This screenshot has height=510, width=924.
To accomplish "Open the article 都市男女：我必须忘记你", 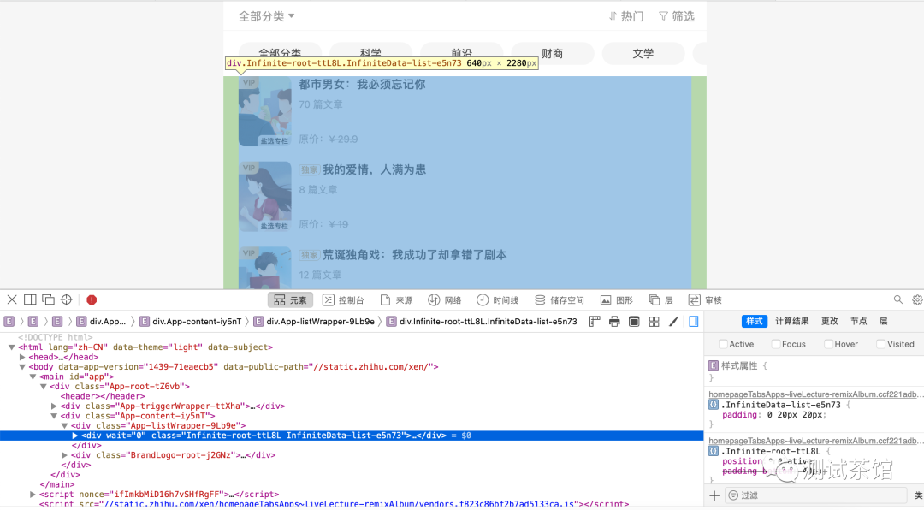I will (x=362, y=85).
